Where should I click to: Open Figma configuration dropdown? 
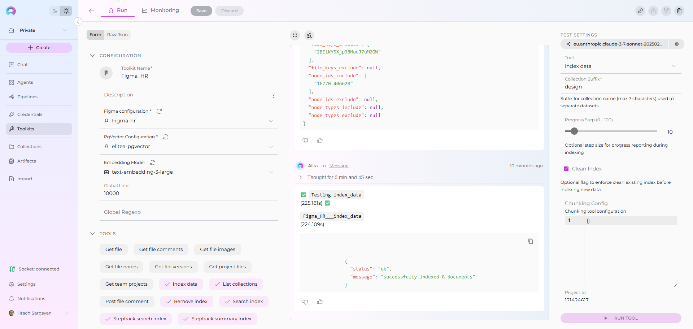click(x=189, y=121)
